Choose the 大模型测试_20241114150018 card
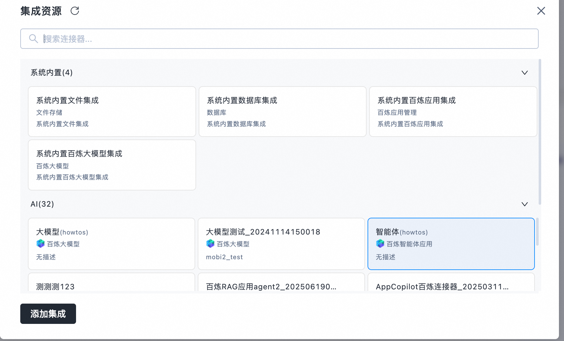Screen dimensions: 564x341 click(281, 244)
